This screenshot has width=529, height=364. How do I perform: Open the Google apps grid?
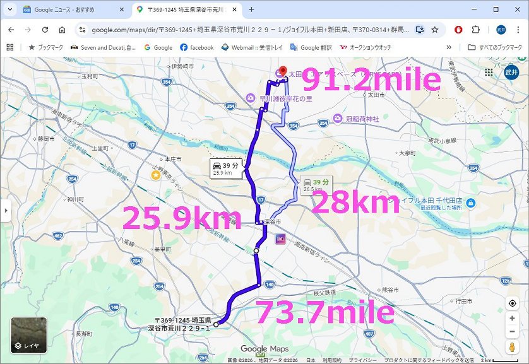(489, 73)
